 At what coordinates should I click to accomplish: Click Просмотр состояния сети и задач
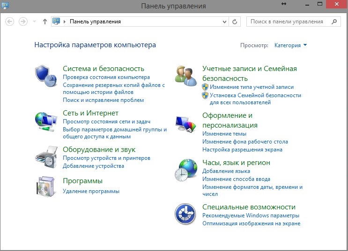tap(106, 122)
